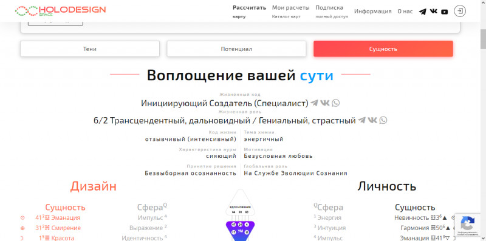Click the Holodesign Space logo

pyautogui.click(x=60, y=10)
